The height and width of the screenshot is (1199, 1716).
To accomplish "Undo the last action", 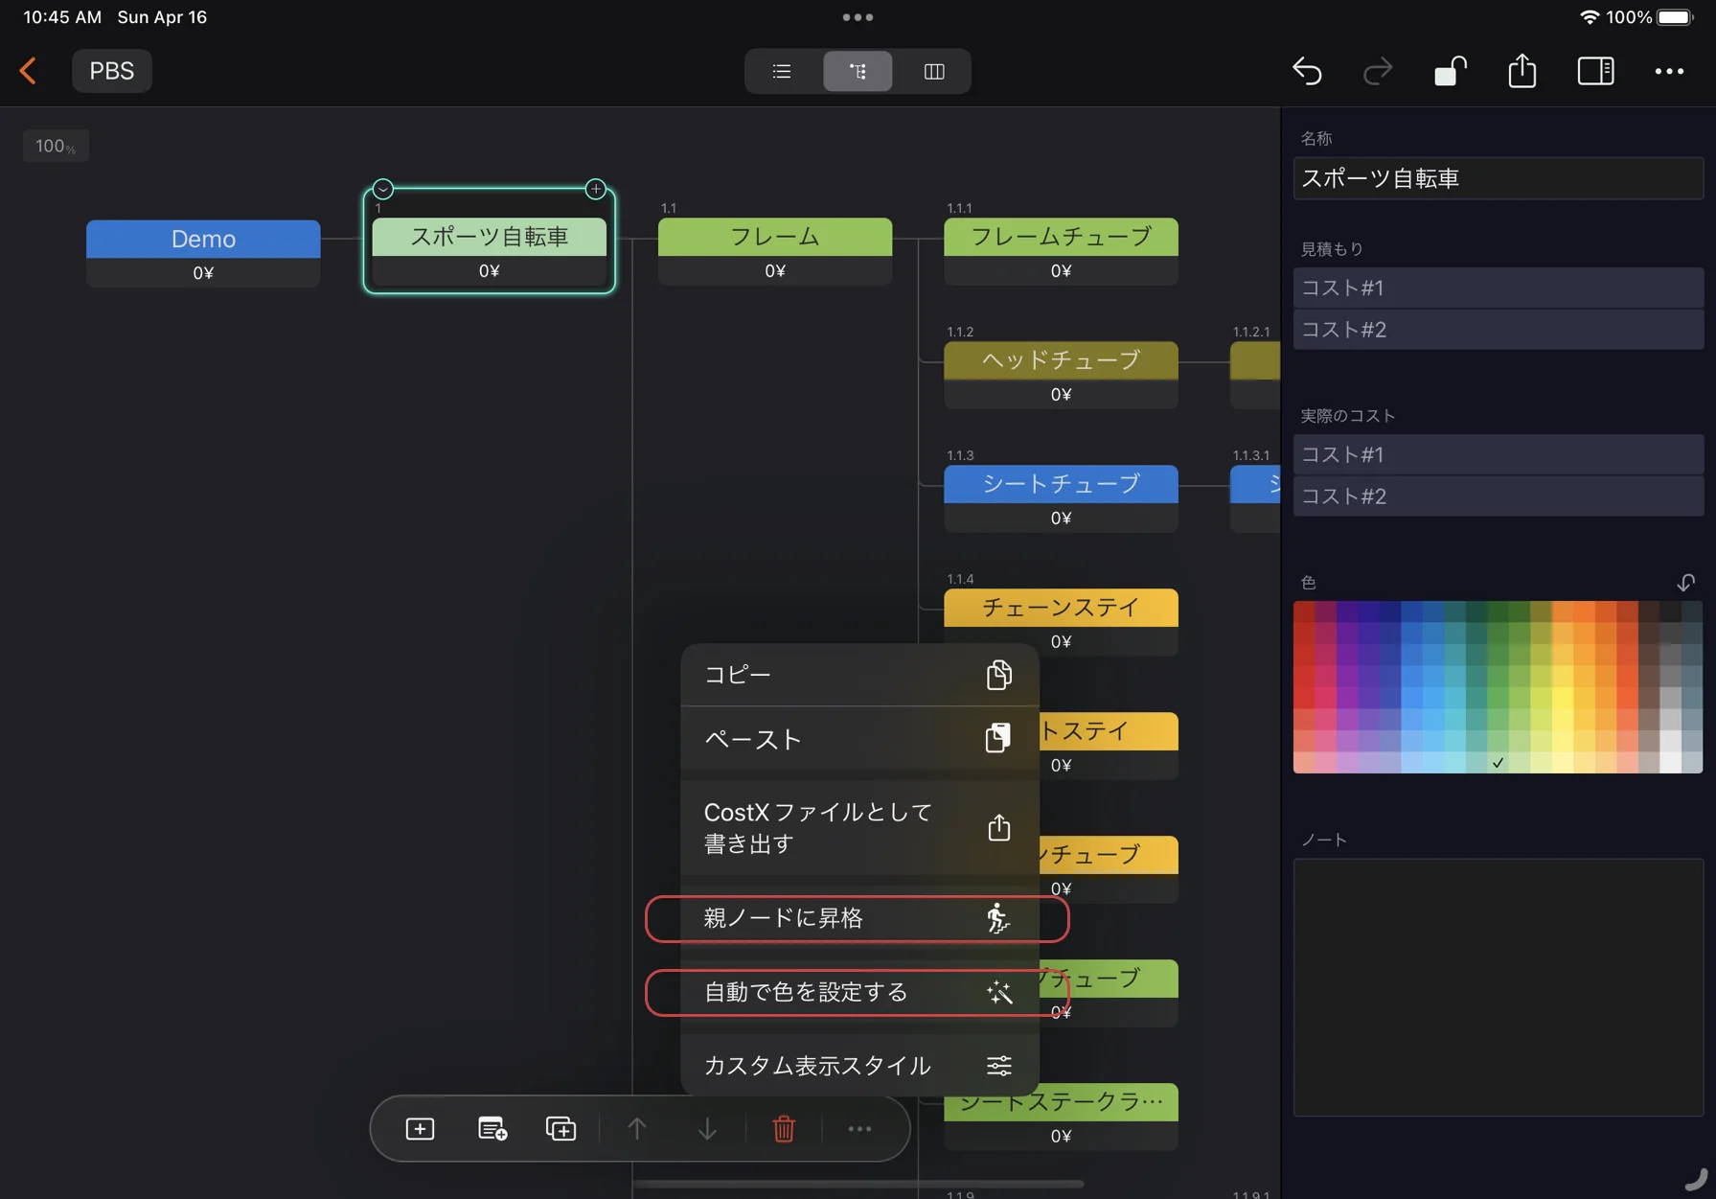I will (x=1307, y=71).
